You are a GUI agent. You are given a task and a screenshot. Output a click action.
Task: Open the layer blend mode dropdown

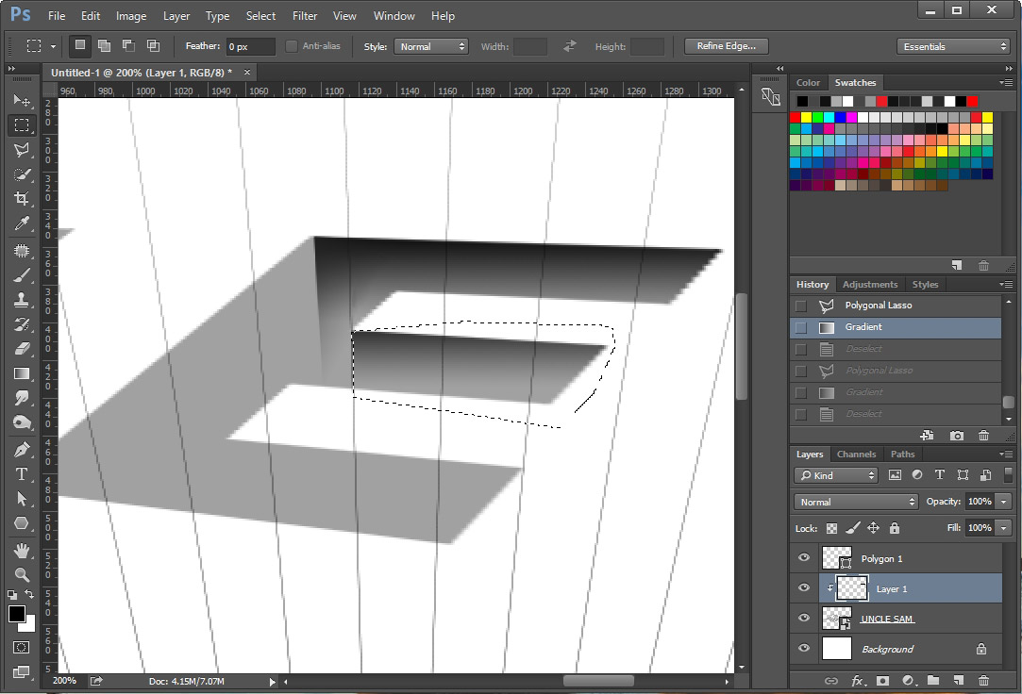(x=854, y=501)
